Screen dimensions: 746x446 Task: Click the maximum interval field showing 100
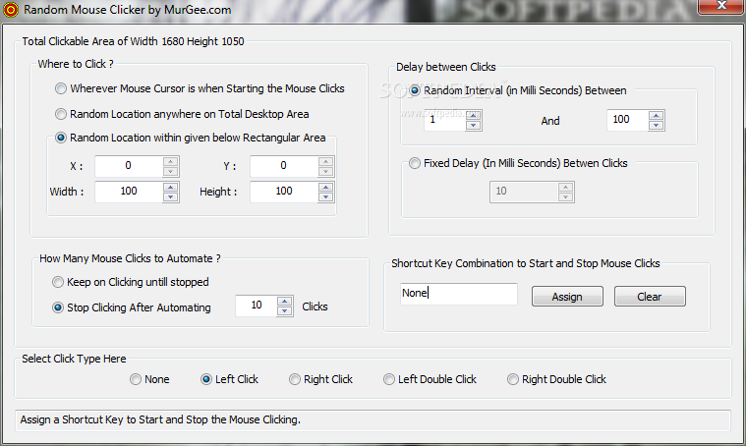(627, 120)
